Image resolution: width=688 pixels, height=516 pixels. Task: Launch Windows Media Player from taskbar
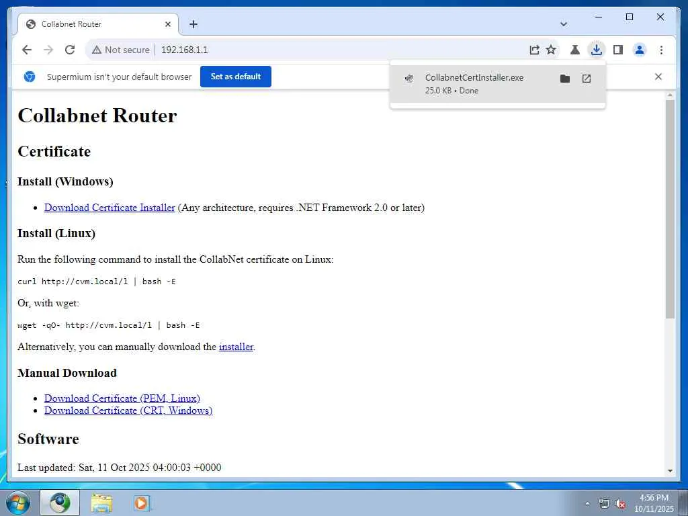pos(142,503)
